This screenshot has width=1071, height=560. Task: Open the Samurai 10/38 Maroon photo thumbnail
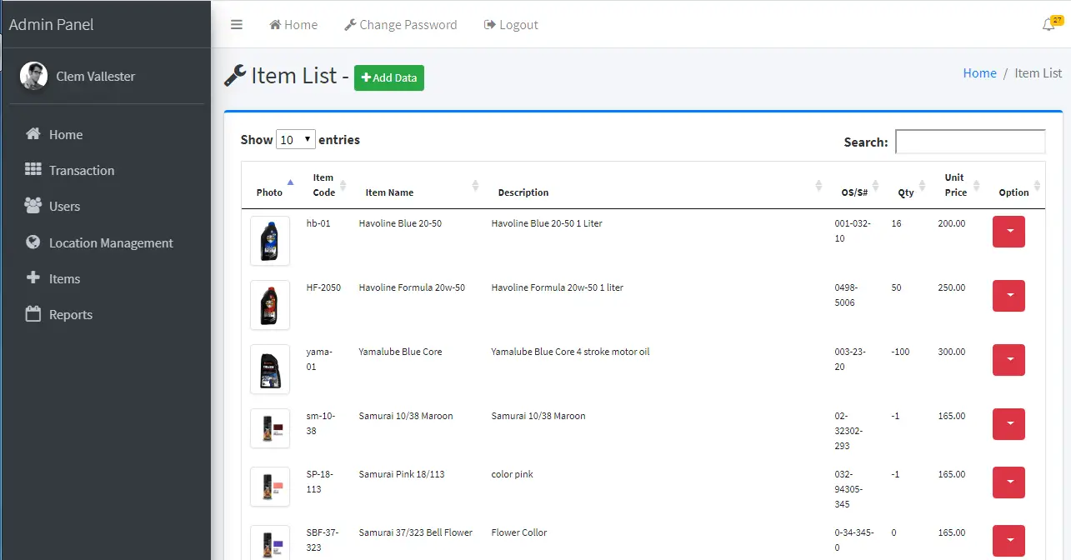pyautogui.click(x=270, y=428)
